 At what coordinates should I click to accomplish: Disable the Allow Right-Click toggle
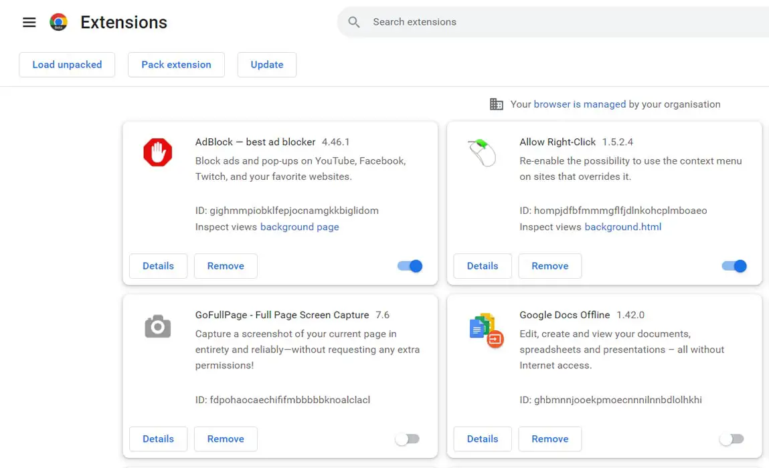tap(734, 266)
